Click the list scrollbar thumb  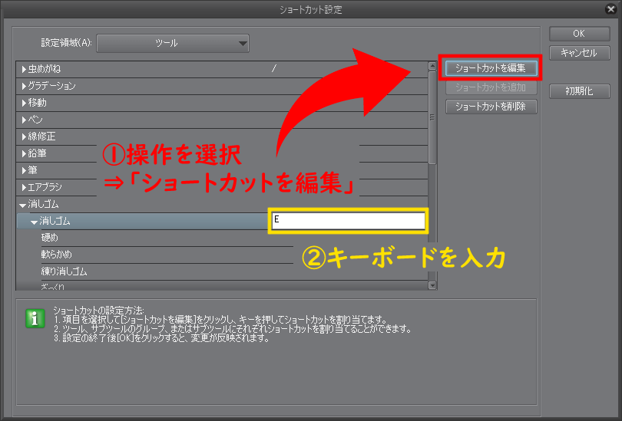click(x=432, y=117)
